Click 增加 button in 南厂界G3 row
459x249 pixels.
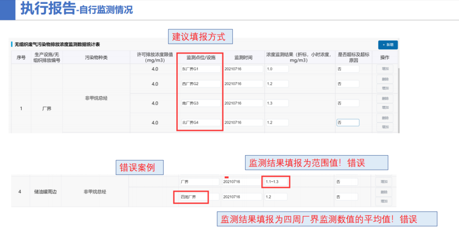point(385,108)
